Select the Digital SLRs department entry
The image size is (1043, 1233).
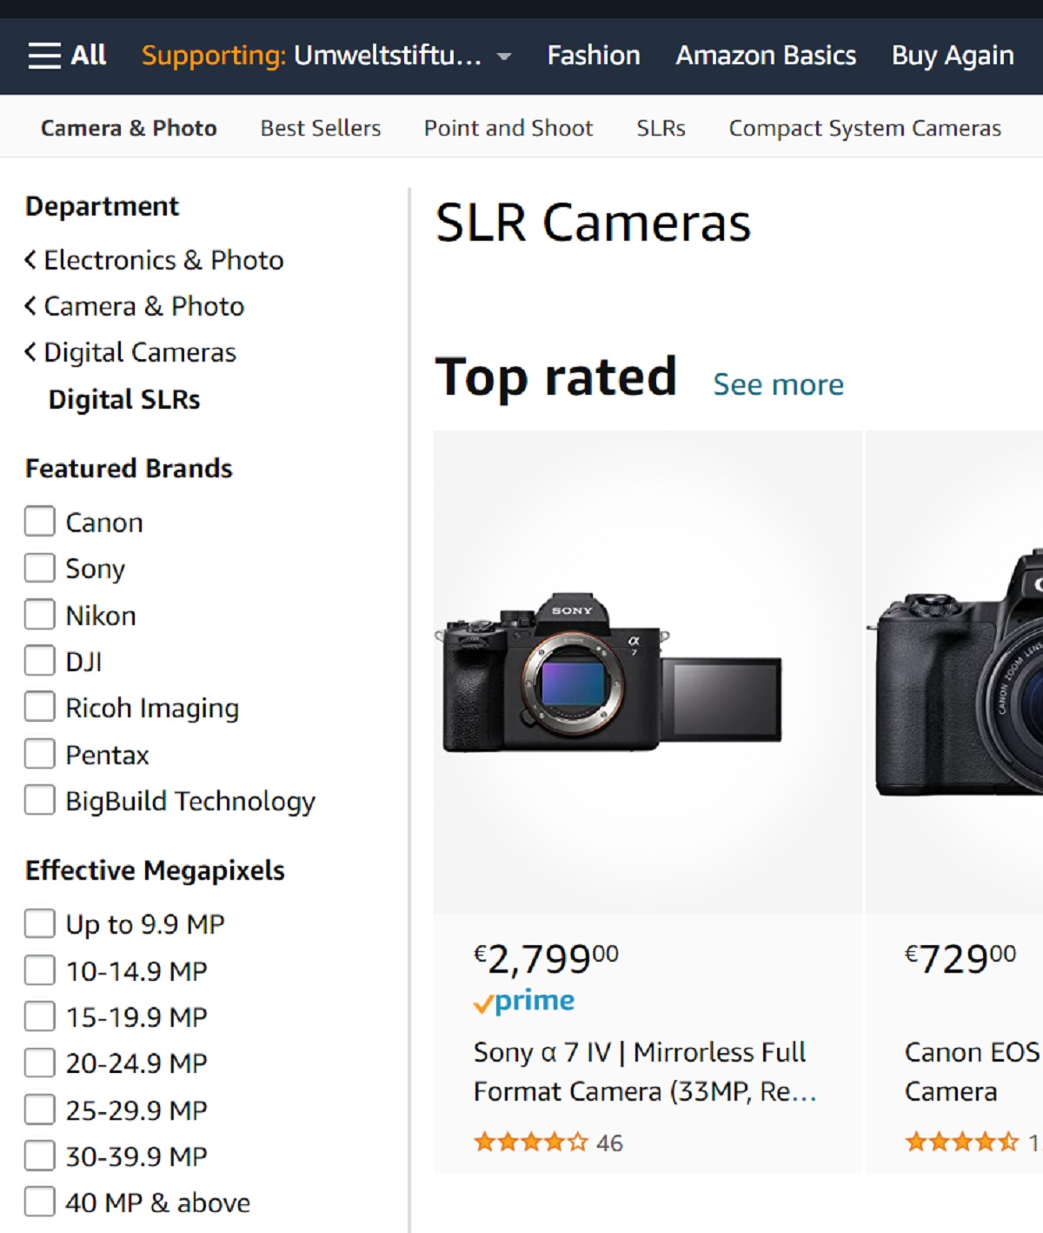point(124,399)
